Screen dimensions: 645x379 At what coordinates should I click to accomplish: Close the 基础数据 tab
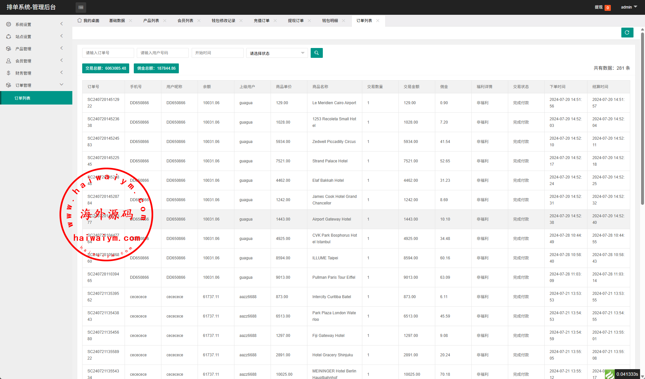coord(131,20)
